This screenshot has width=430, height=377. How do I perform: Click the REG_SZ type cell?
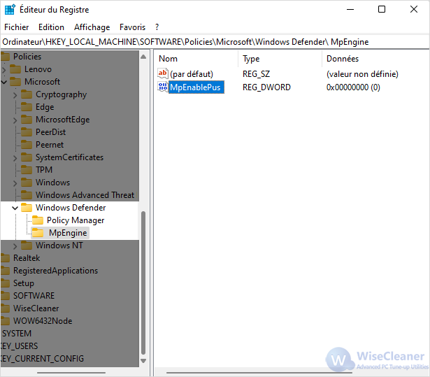click(256, 74)
